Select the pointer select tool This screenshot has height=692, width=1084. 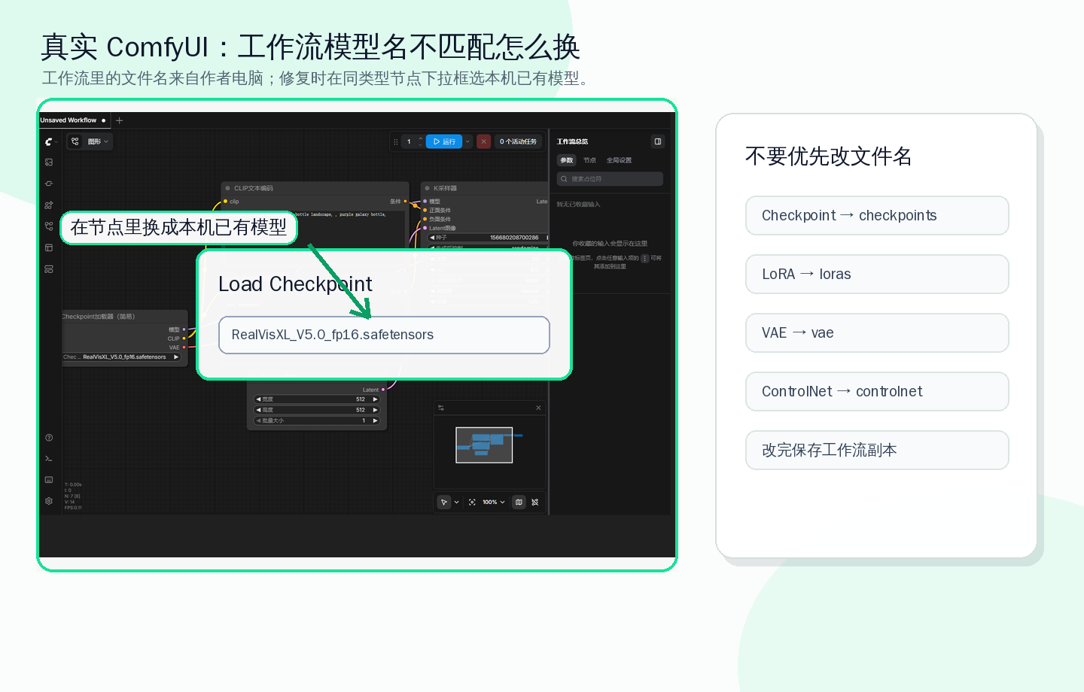(x=444, y=502)
